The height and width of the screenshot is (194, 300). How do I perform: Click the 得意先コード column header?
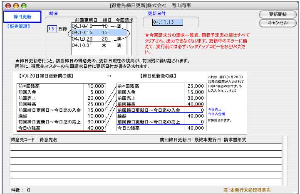click(22, 140)
